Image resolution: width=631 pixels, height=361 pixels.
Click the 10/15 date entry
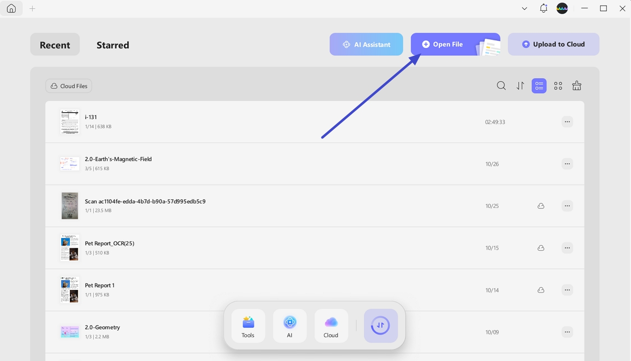pyautogui.click(x=492, y=248)
